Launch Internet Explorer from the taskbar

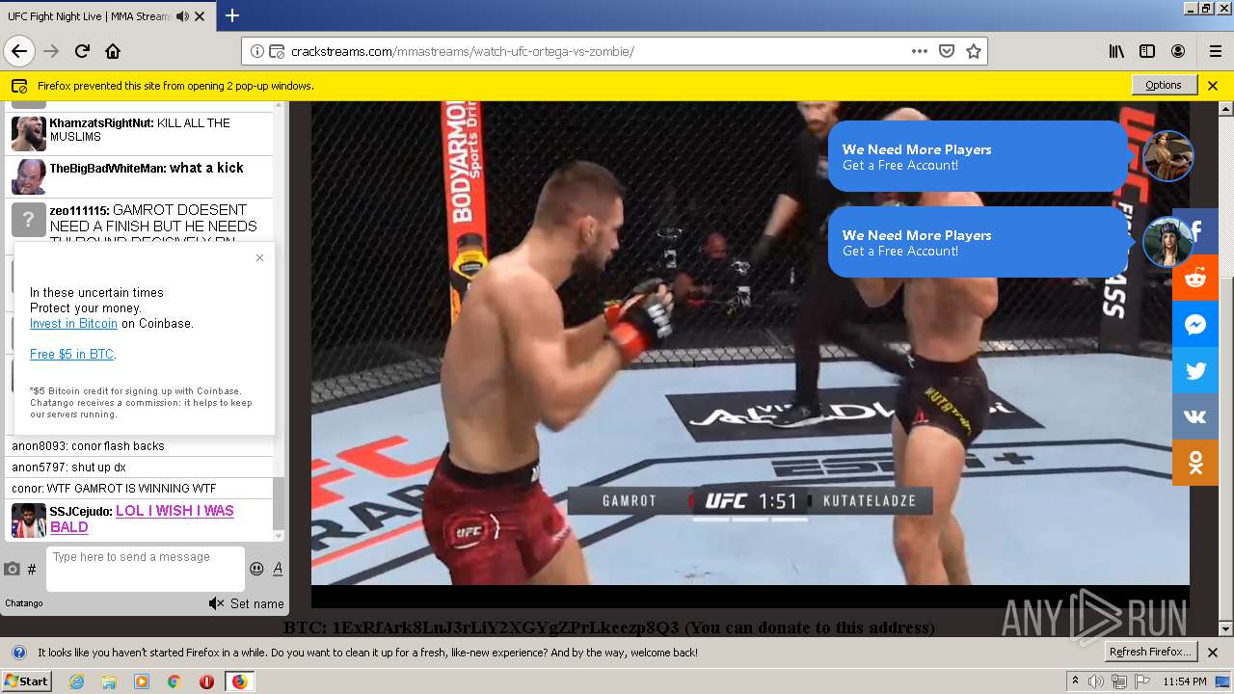[77, 681]
